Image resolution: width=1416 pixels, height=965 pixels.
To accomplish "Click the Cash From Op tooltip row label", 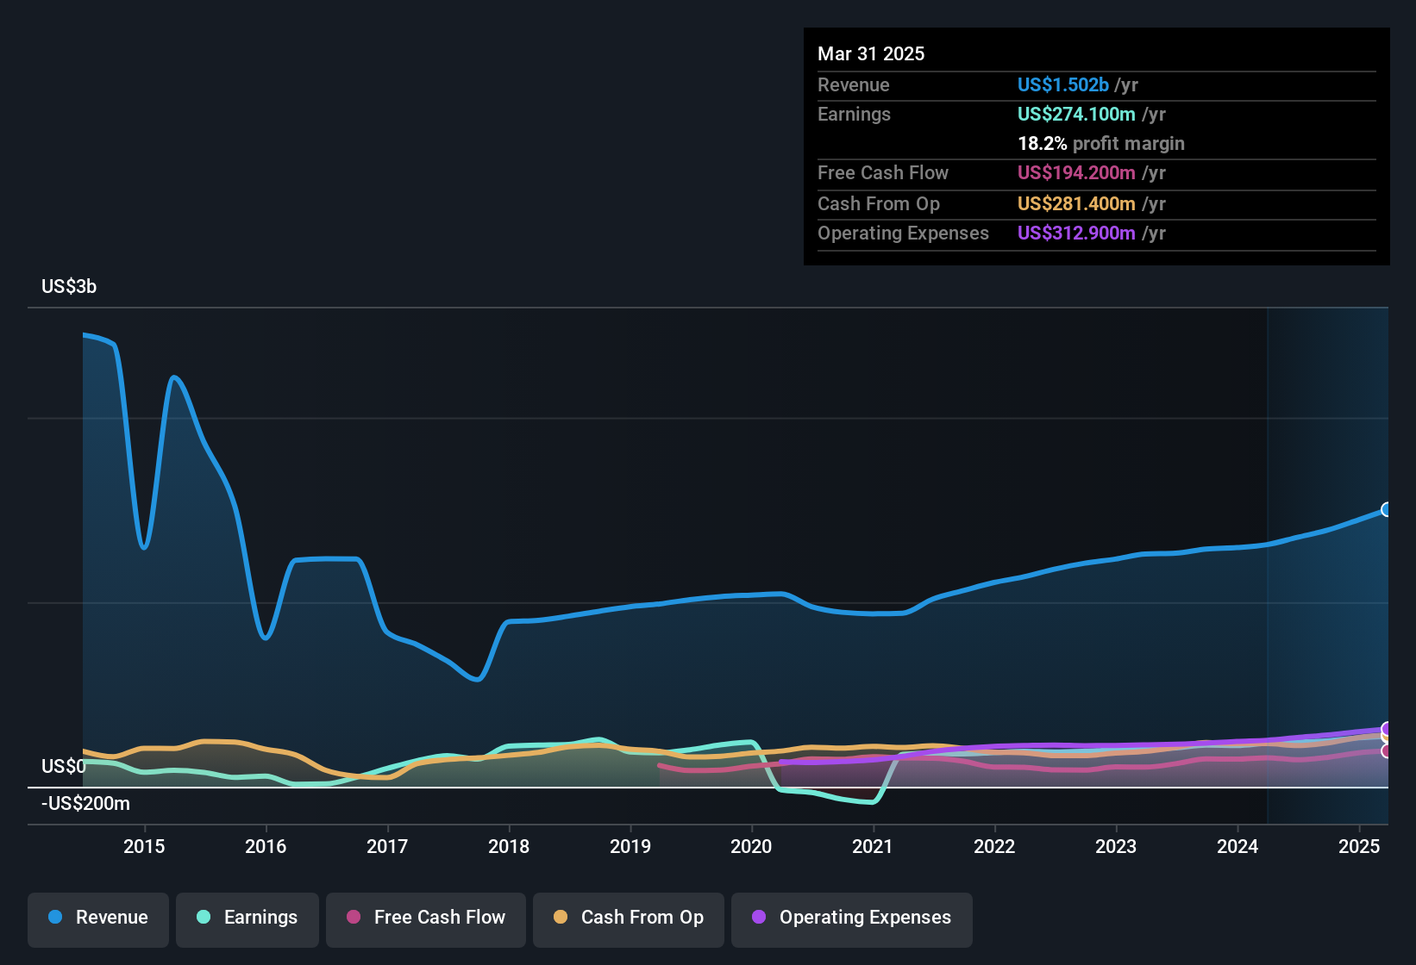I will pos(879,203).
